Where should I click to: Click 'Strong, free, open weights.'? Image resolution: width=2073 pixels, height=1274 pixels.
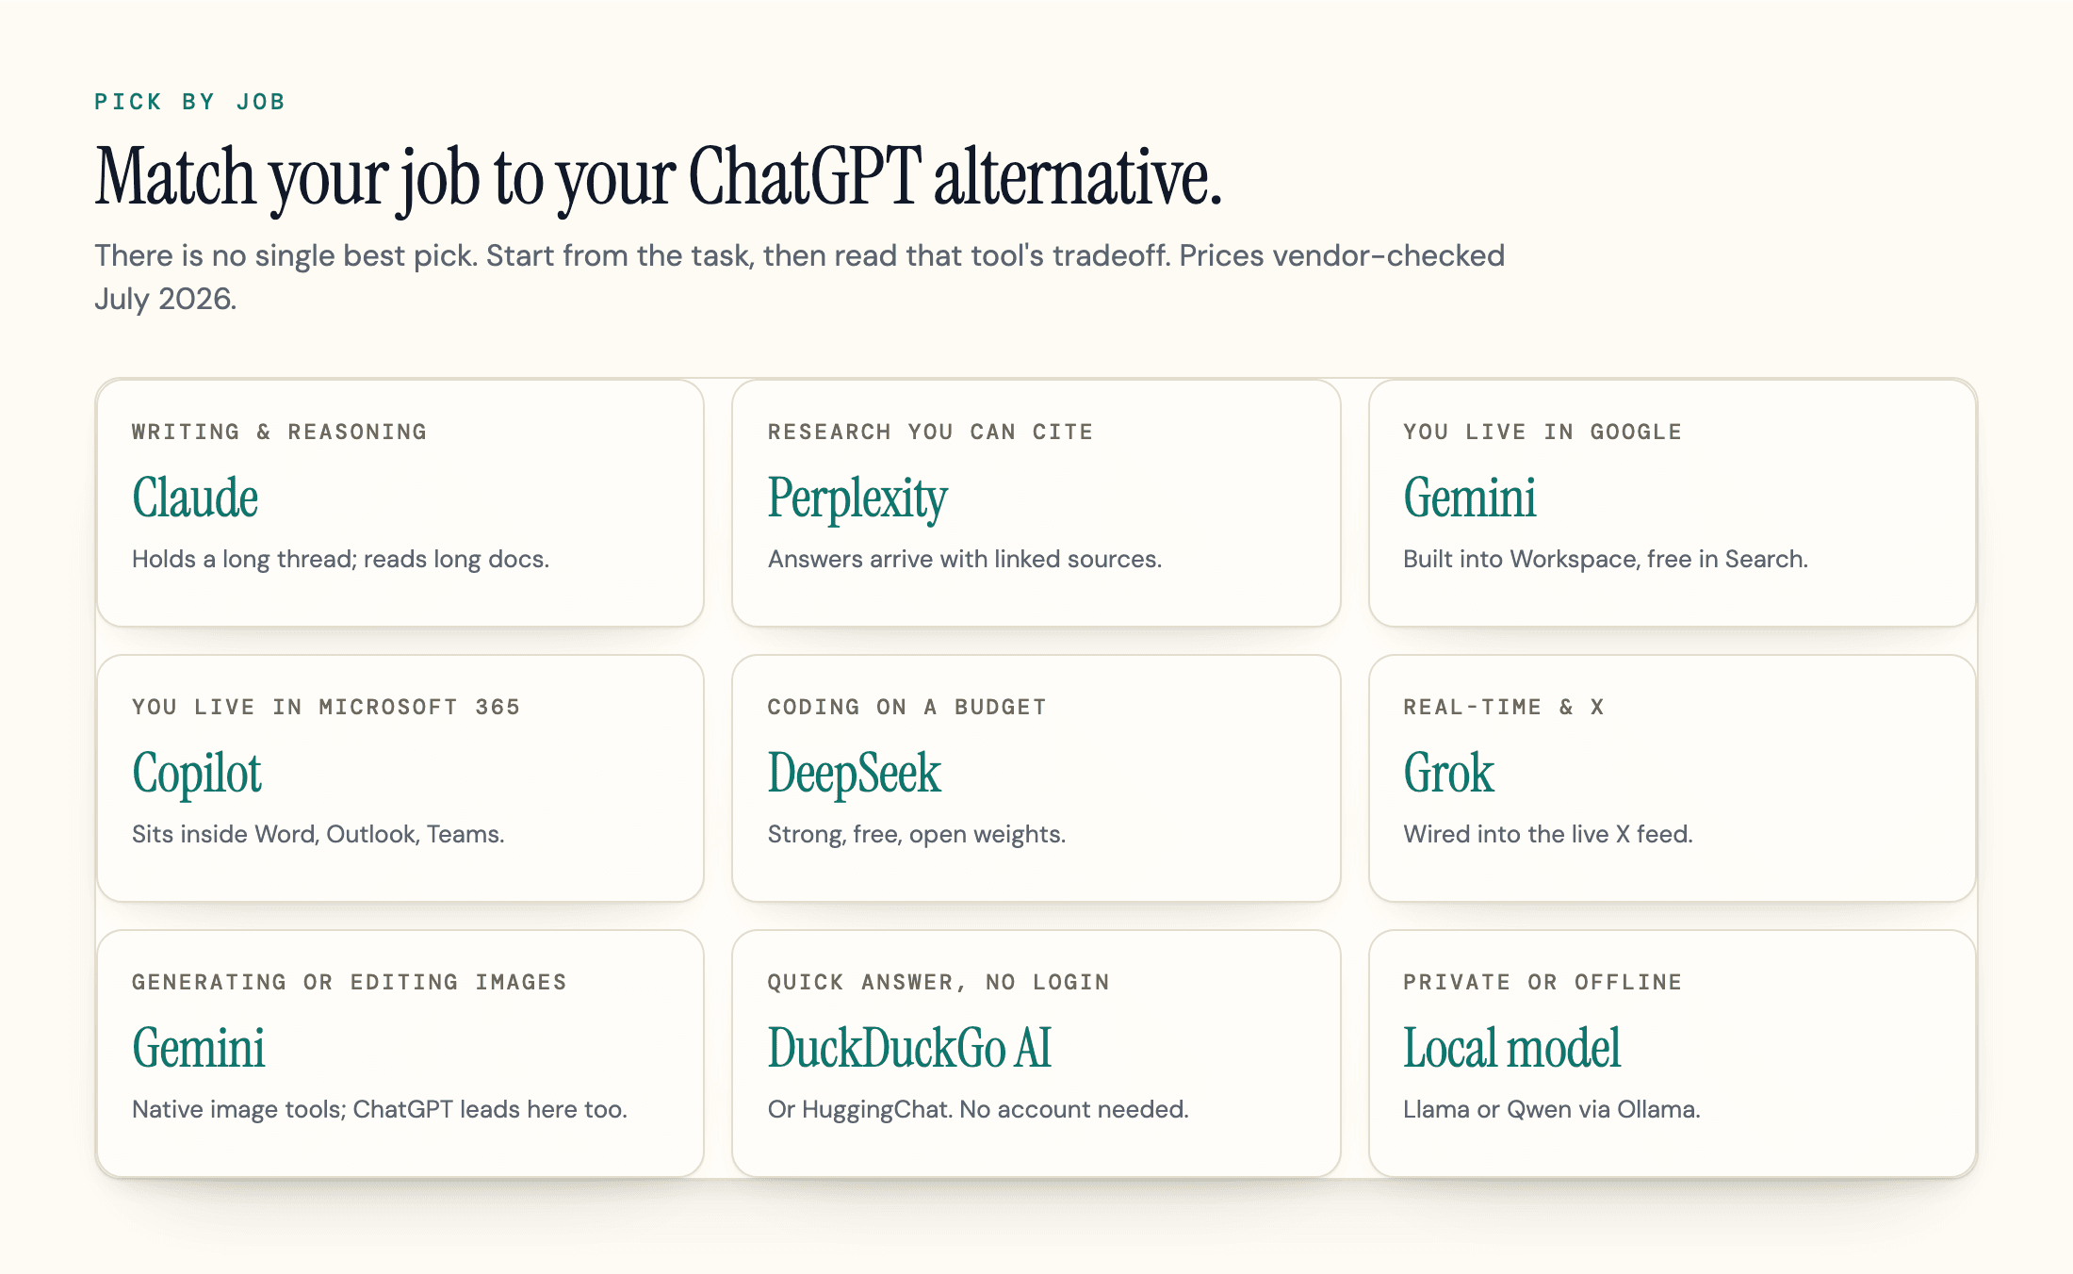tap(917, 834)
